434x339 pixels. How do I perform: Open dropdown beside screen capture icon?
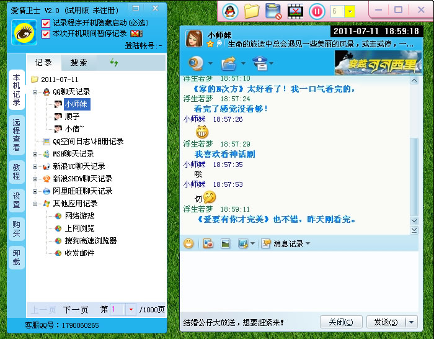tap(252, 243)
